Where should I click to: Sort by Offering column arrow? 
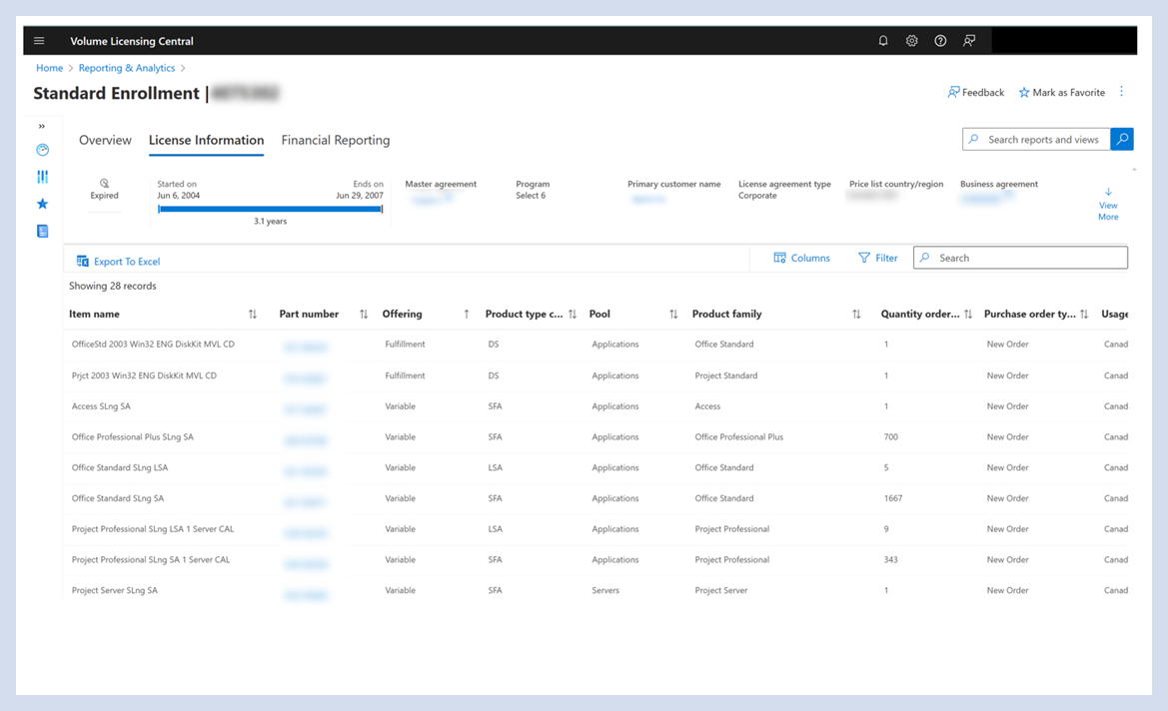(467, 315)
